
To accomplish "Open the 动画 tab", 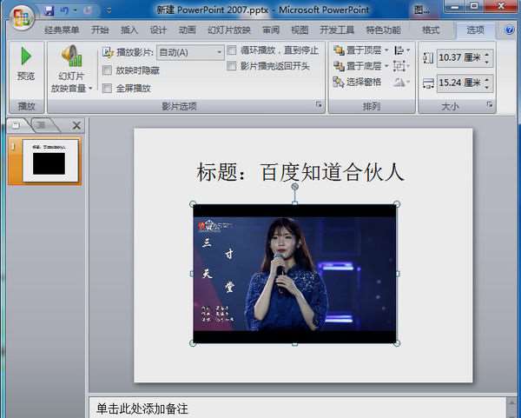I will (187, 30).
